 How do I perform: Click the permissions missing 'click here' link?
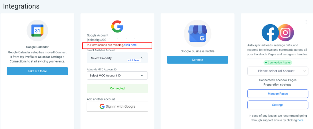(x=130, y=45)
